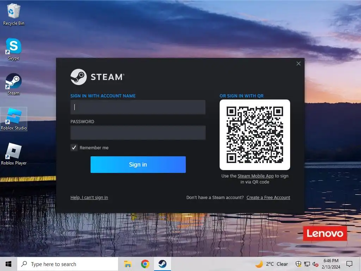Screen dimensions: 361x271
Task: Focus the password input field
Action: (x=138, y=133)
